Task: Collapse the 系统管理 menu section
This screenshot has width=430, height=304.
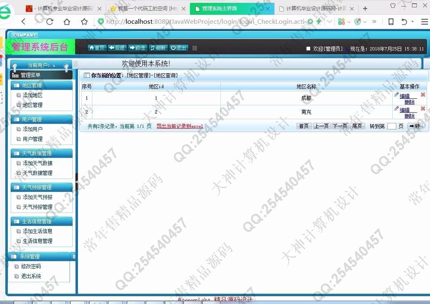Action: [x=39, y=256]
